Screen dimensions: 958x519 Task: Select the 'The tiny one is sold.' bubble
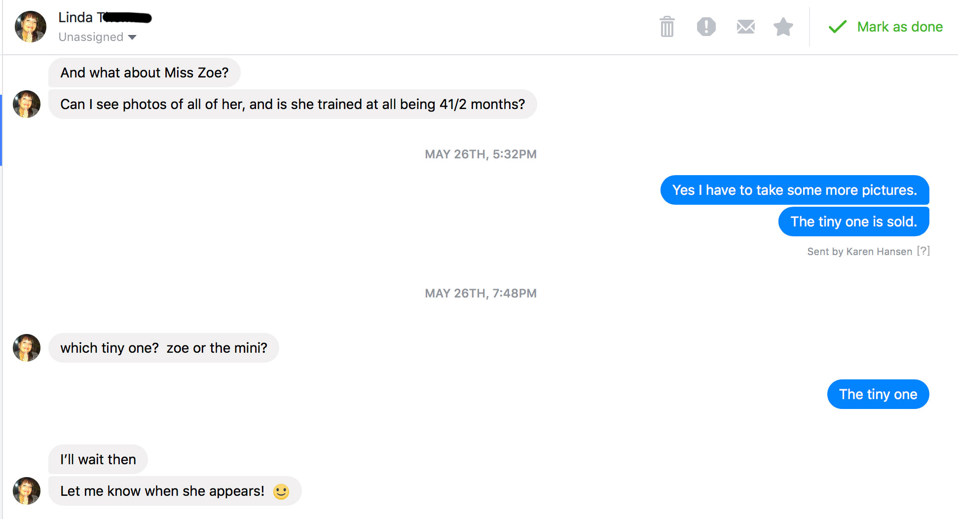[853, 222]
